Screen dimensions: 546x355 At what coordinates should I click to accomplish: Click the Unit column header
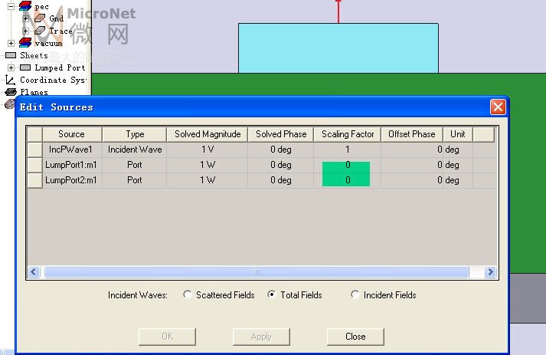click(x=458, y=134)
